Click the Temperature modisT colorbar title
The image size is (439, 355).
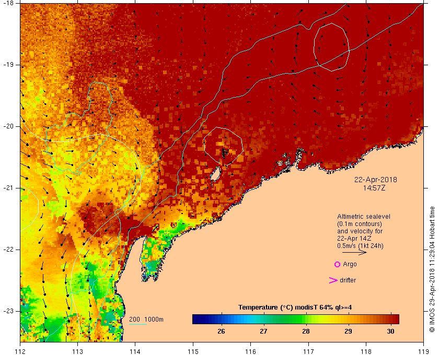tap(295, 307)
